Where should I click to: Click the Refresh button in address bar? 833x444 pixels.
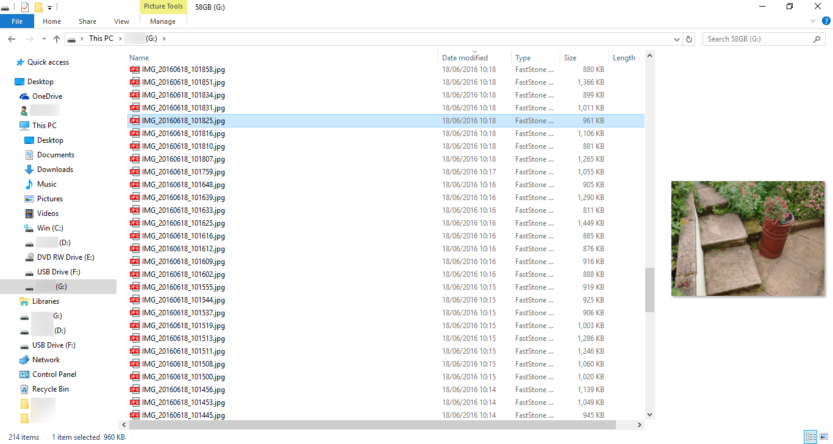[x=689, y=39]
